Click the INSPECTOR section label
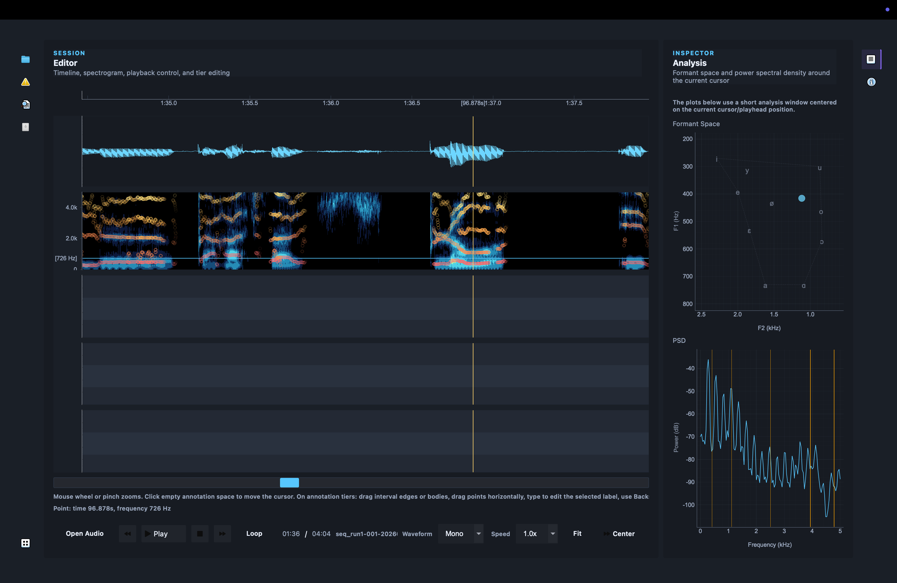This screenshot has height=583, width=897. point(693,53)
